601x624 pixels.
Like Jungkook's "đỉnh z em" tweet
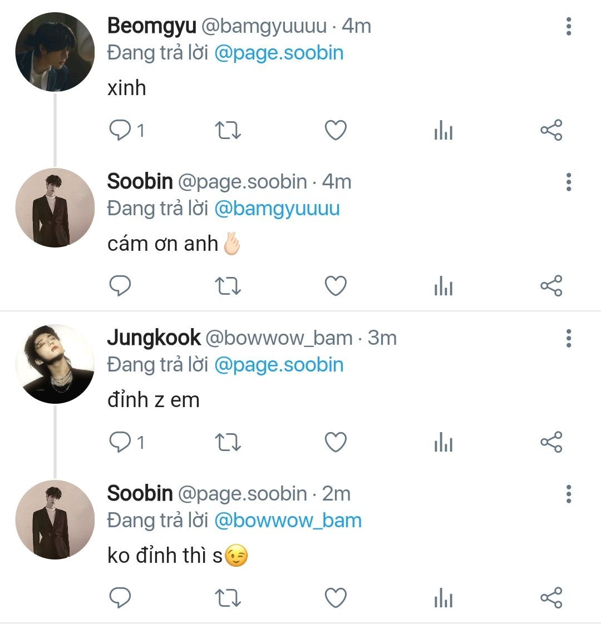click(336, 443)
